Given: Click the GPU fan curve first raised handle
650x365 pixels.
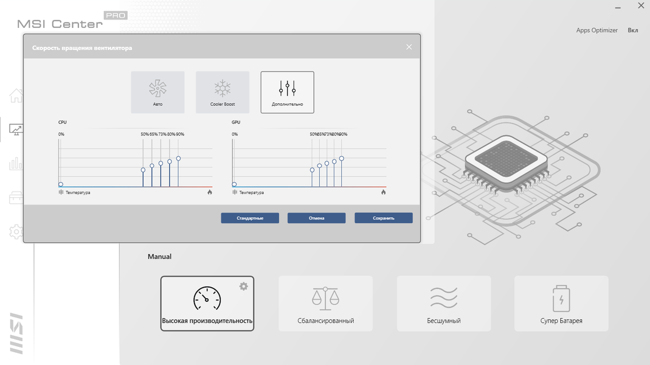Looking at the screenshot, I should point(312,170).
